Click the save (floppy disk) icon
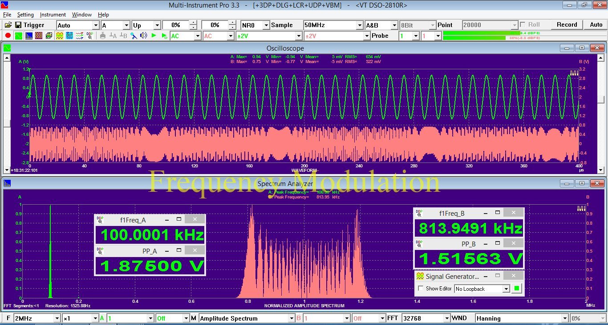The width and height of the screenshot is (608, 325). (x=18, y=25)
